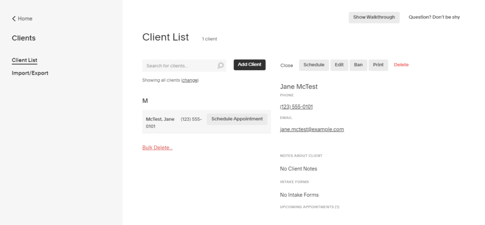Click the phone link (123) 555-0101
Screen dimensions: 485x225
click(x=296, y=107)
